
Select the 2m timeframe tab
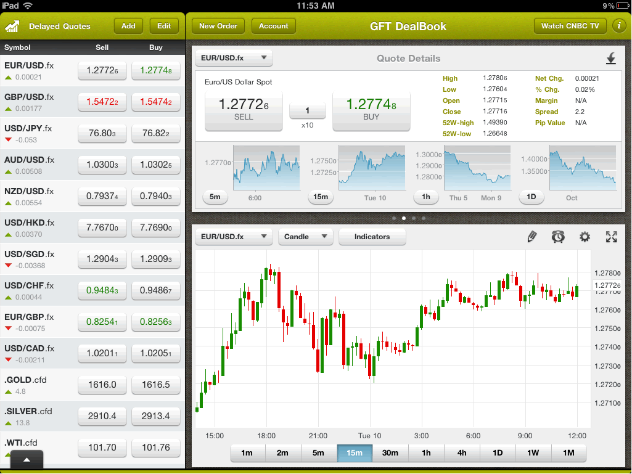click(282, 452)
